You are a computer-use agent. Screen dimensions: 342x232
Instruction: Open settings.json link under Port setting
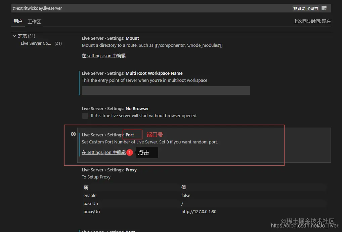tap(103, 153)
